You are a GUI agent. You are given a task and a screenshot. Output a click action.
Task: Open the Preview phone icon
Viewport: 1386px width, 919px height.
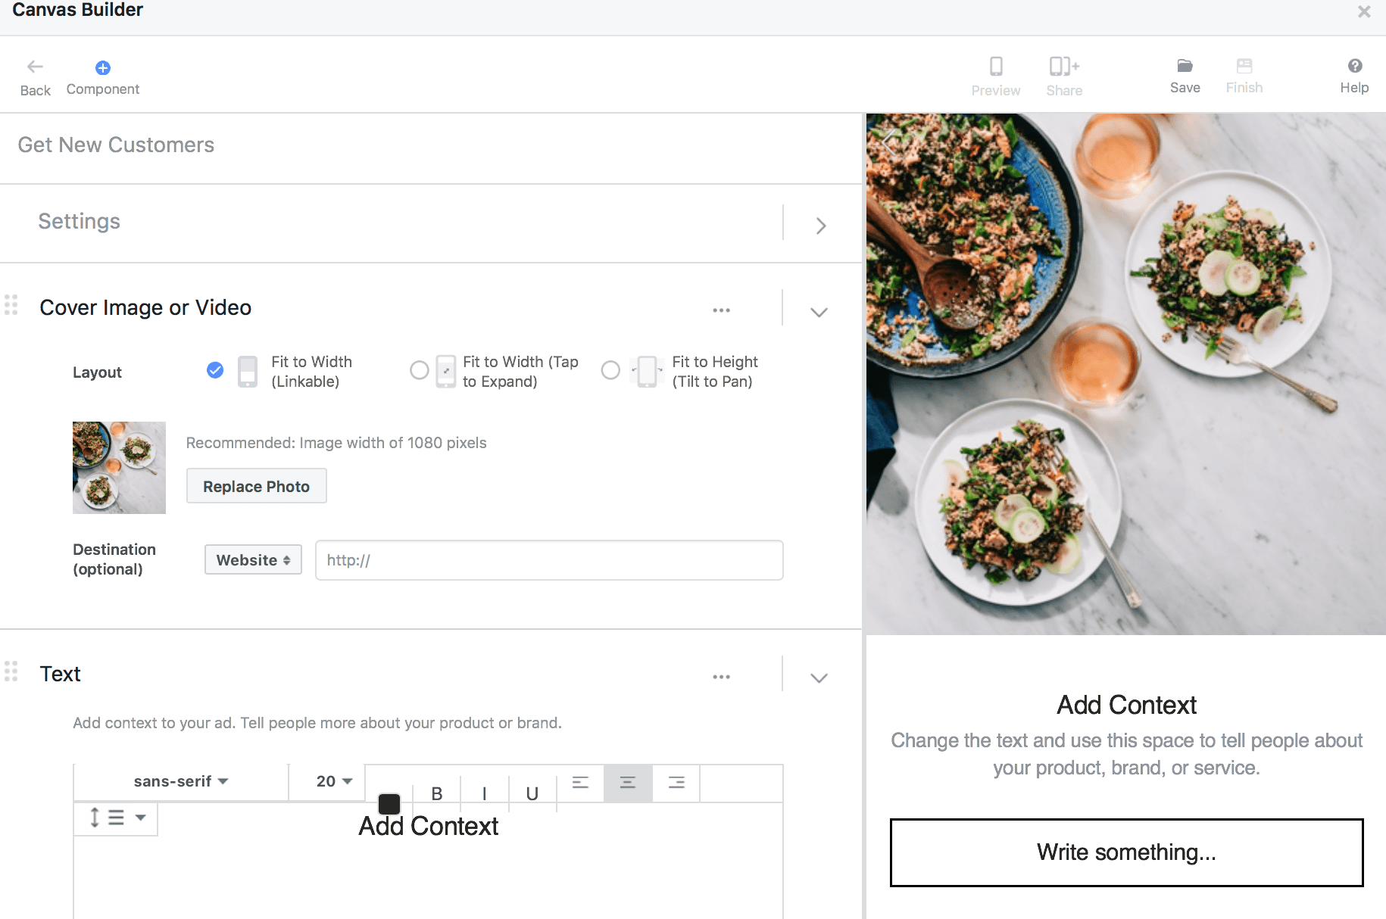[x=996, y=67]
